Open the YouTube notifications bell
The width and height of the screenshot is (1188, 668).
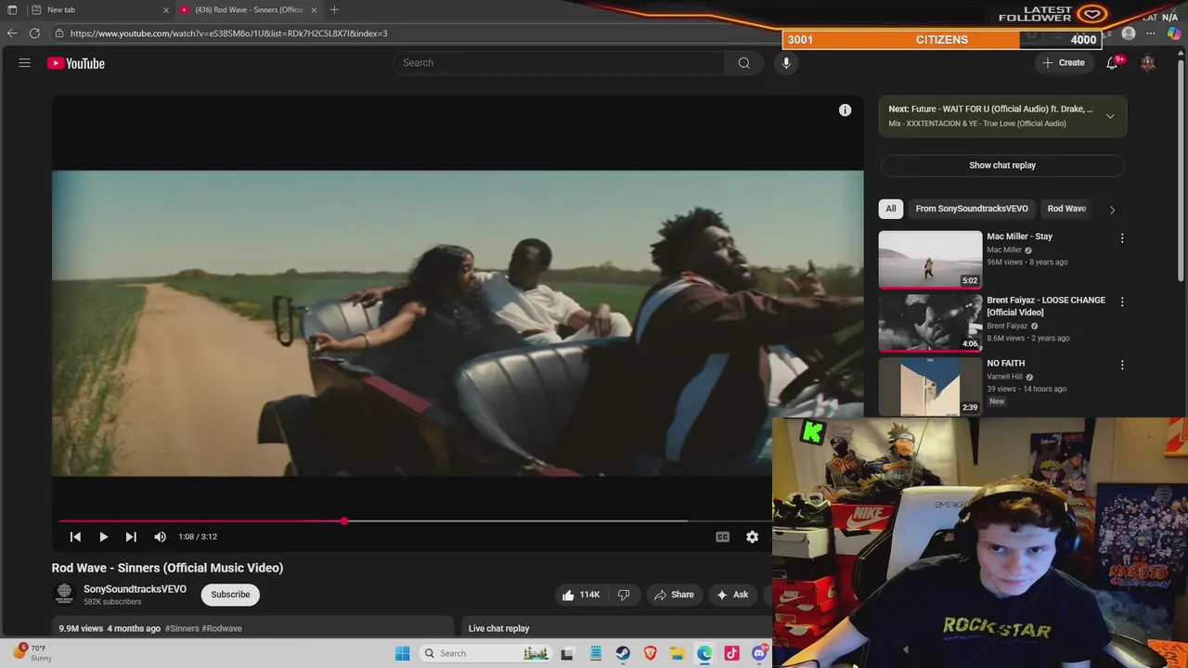point(1112,63)
